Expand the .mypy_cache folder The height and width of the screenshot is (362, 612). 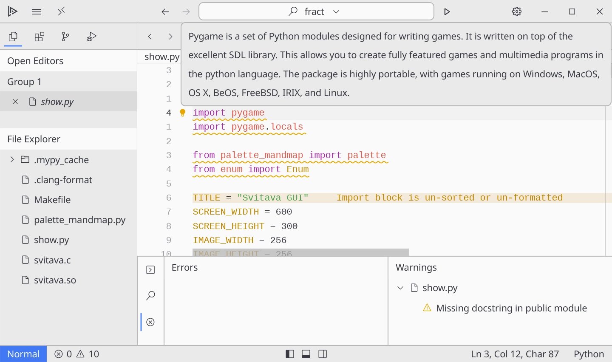click(x=12, y=160)
